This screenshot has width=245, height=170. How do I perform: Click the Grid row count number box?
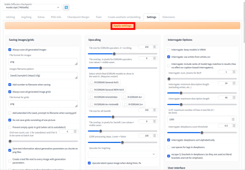click(x=69, y=131)
